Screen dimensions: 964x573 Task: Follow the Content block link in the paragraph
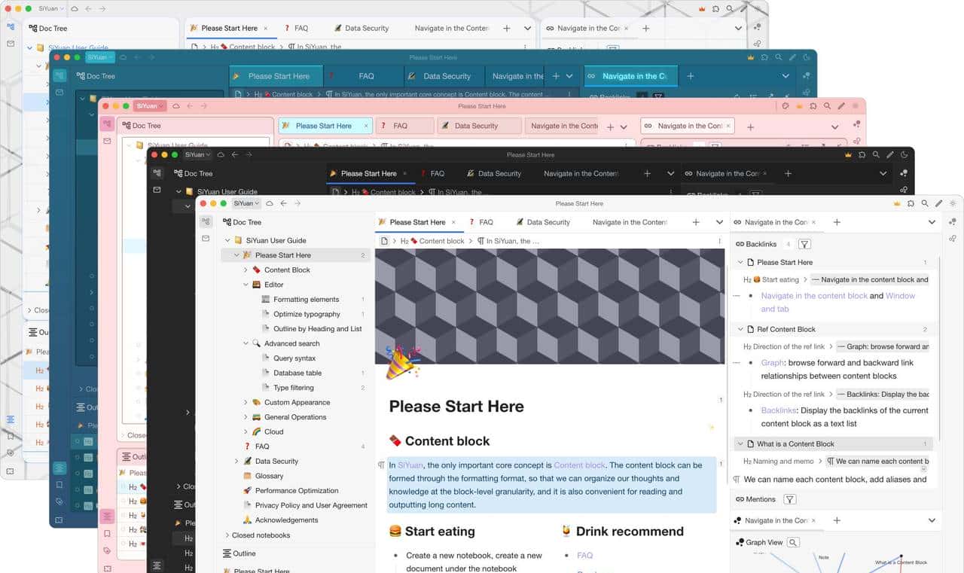tap(579, 465)
